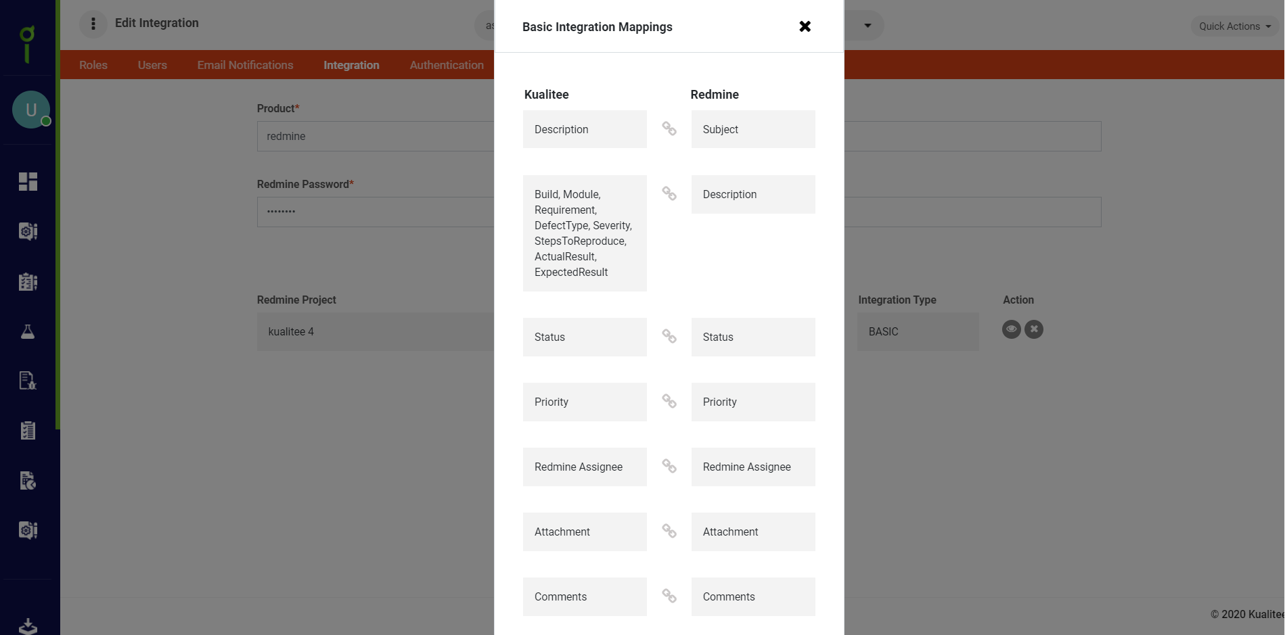Viewport: 1285px width, 635px height.
Task: Click the Redmine Status mapping field
Action: (x=753, y=337)
